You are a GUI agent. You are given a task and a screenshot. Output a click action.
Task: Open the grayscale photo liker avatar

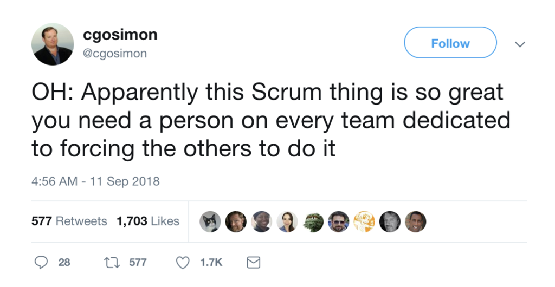(x=390, y=221)
